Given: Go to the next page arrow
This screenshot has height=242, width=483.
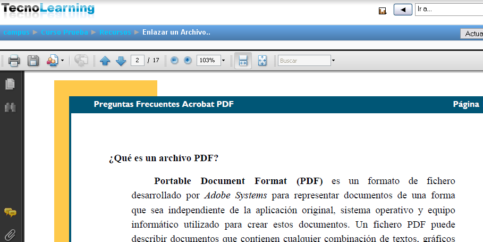Looking at the screenshot, I should [121, 61].
